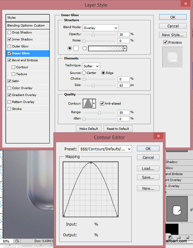Select the solid color glow radio button
The height and width of the screenshot is (248, 193).
(70, 48)
